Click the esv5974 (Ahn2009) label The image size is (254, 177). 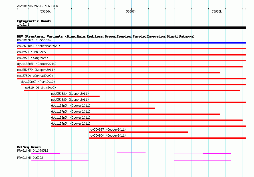click(x=32, y=52)
